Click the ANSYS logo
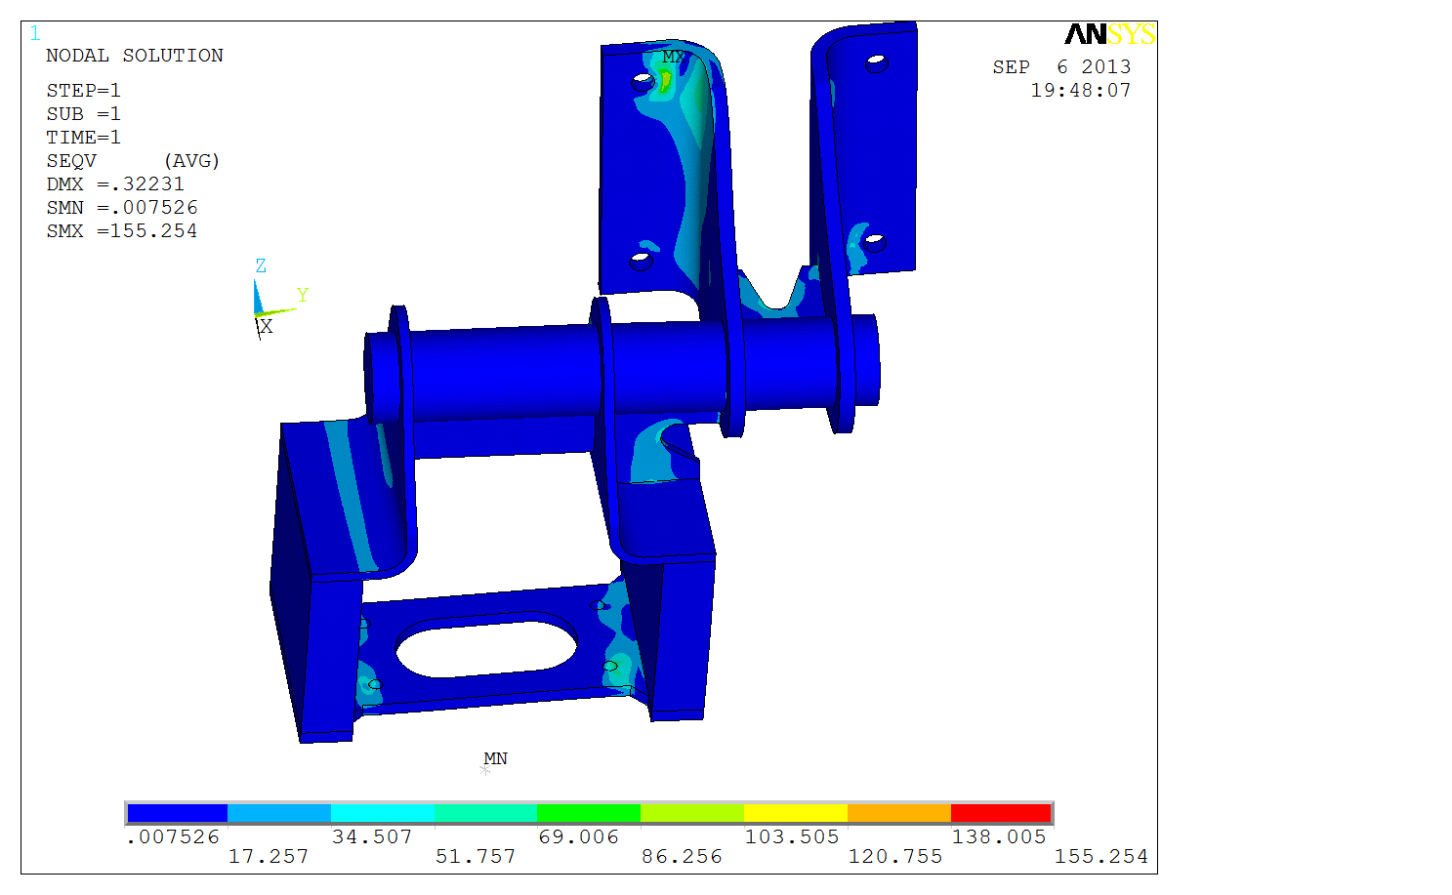 click(x=1109, y=34)
